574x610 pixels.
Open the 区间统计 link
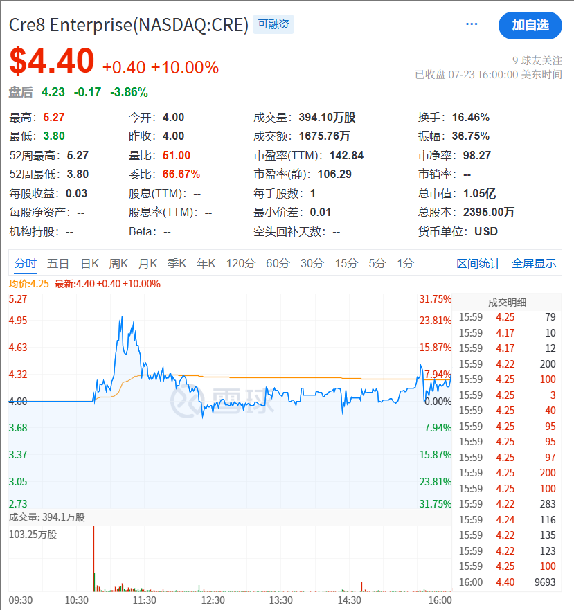click(x=478, y=263)
